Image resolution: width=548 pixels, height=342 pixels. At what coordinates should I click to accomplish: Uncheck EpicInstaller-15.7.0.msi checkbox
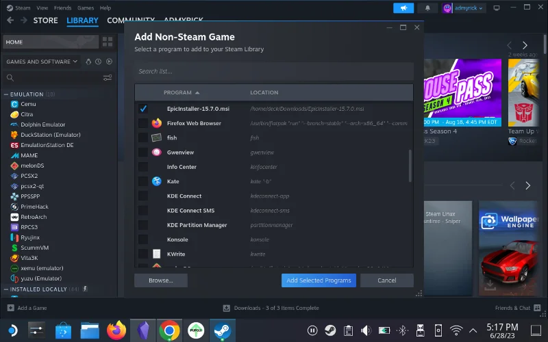click(143, 109)
